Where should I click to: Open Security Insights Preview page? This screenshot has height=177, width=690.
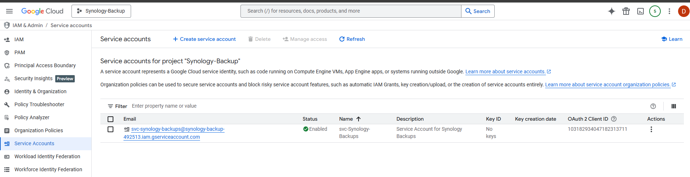pyautogui.click(x=45, y=78)
